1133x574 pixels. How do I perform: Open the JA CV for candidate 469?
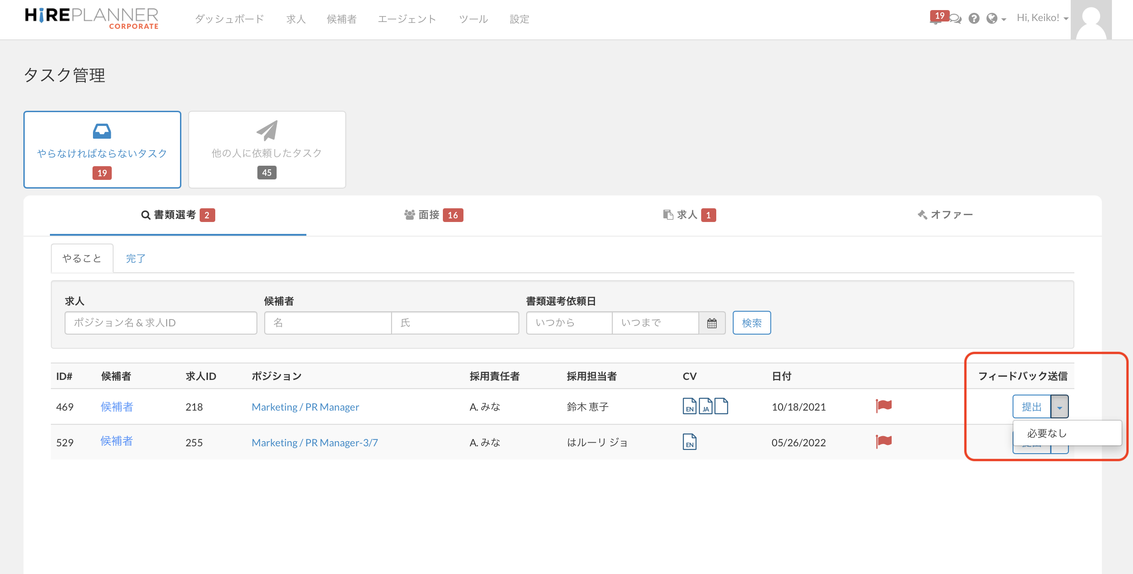[705, 406]
